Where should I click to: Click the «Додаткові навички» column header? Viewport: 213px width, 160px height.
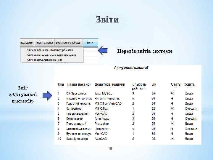(110, 84)
